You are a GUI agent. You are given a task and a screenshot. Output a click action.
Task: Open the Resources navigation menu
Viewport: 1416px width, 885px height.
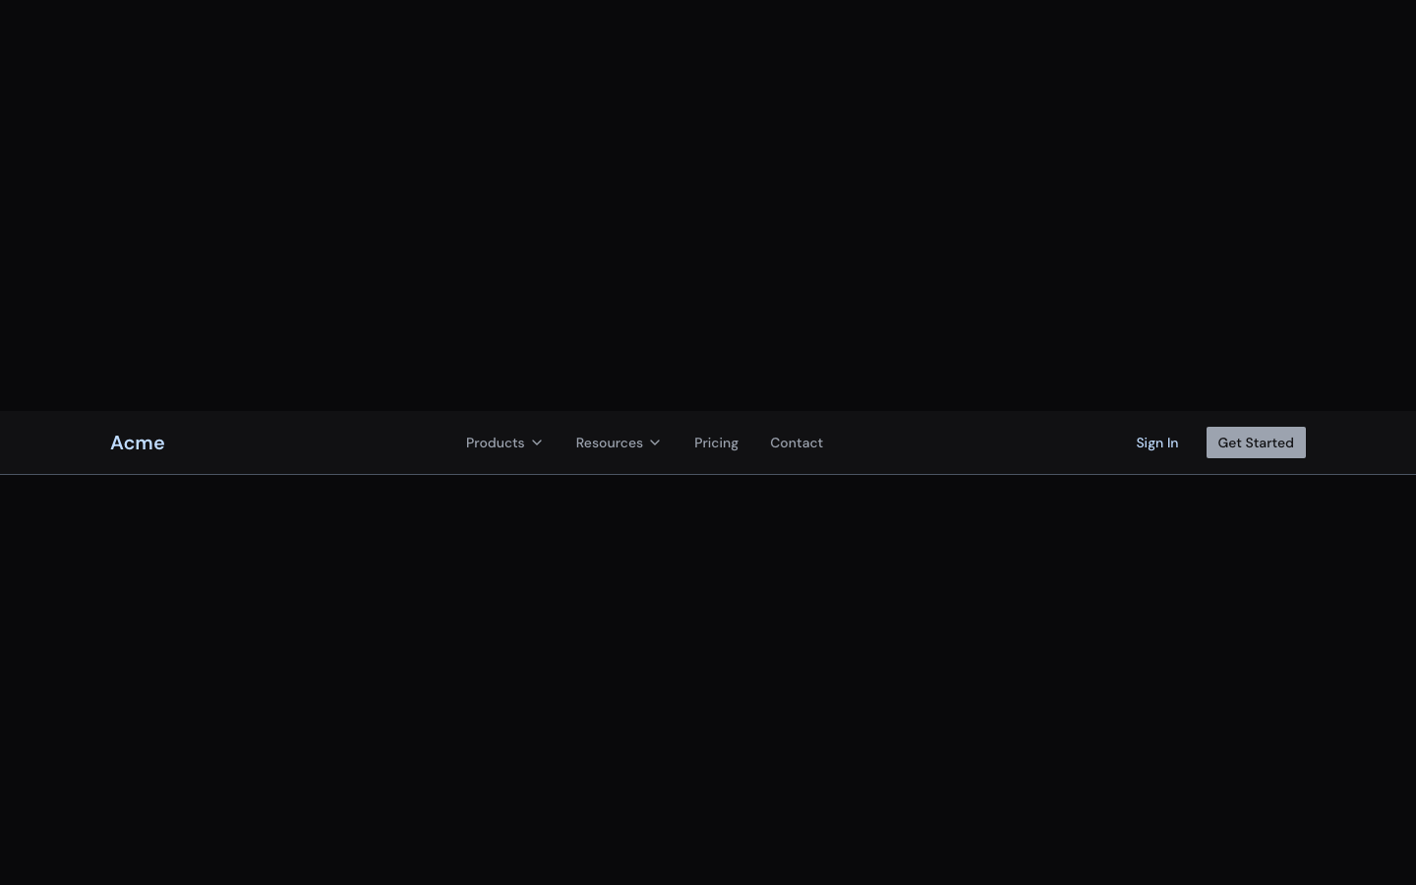(x=610, y=442)
